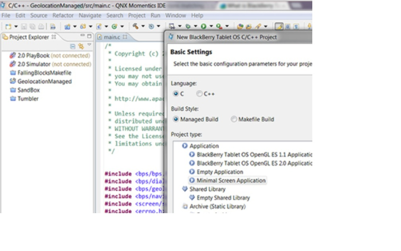
Task: Click the Run External Tools icon
Action: pyautogui.click(x=219, y=26)
